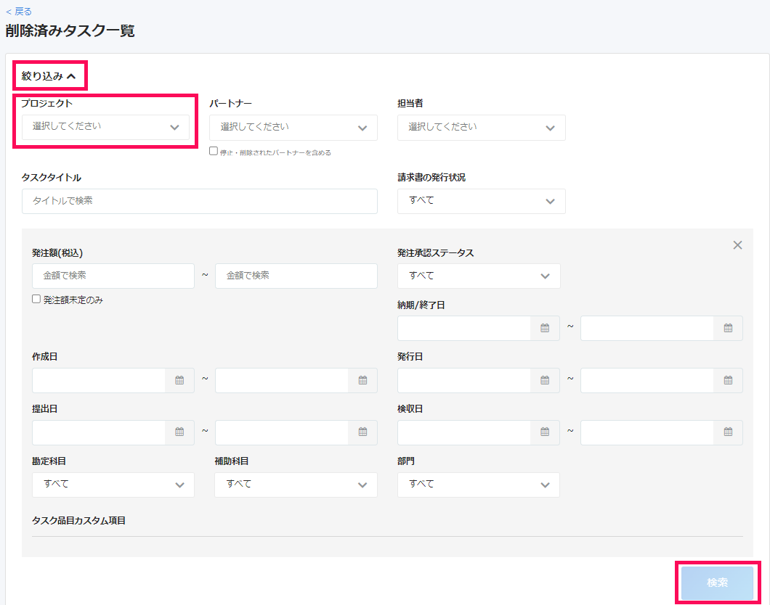Viewport: 770px width, 605px height.
Task: Collapse the 絞り込み filter section
Action: point(49,75)
